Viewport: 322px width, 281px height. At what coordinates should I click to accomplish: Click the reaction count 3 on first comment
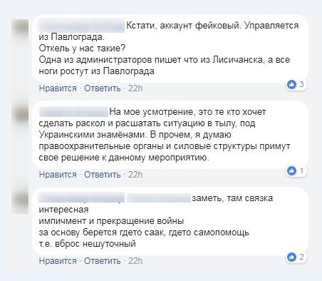301,84
